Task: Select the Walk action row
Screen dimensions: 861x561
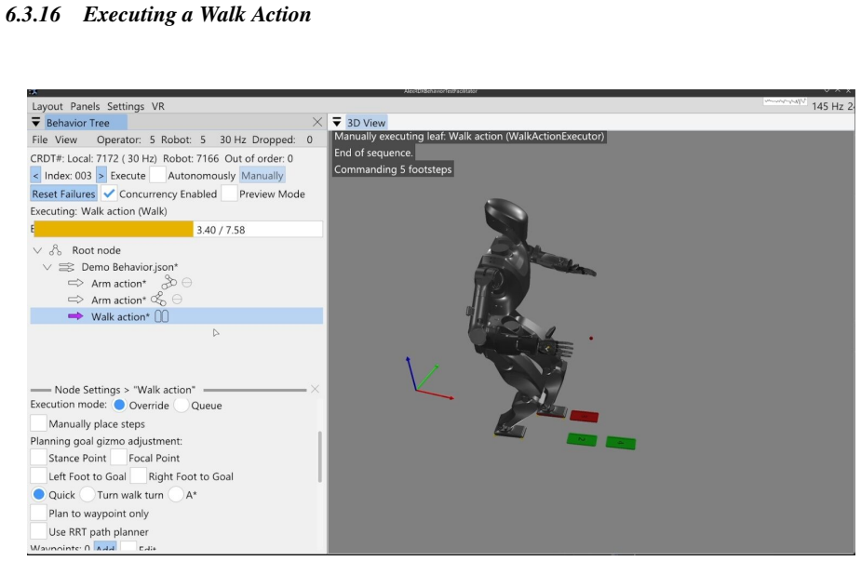Action: 177,316
